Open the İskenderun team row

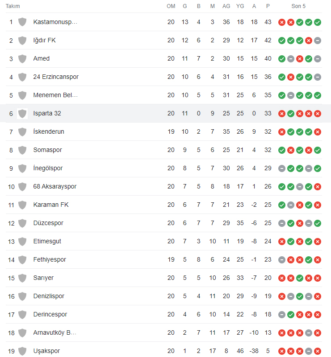click(164, 131)
